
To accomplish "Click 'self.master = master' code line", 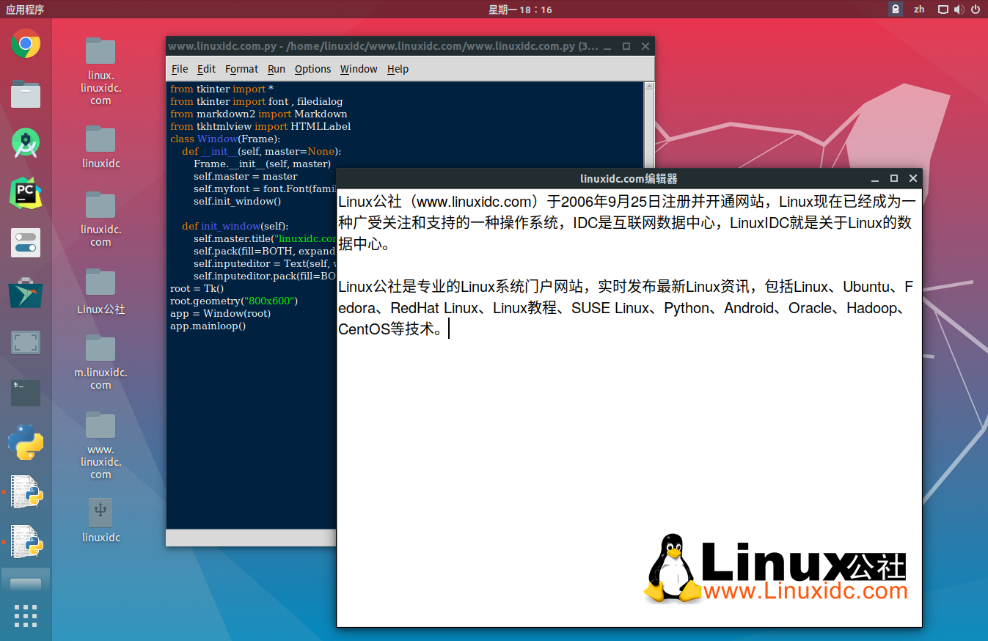I will (x=246, y=176).
